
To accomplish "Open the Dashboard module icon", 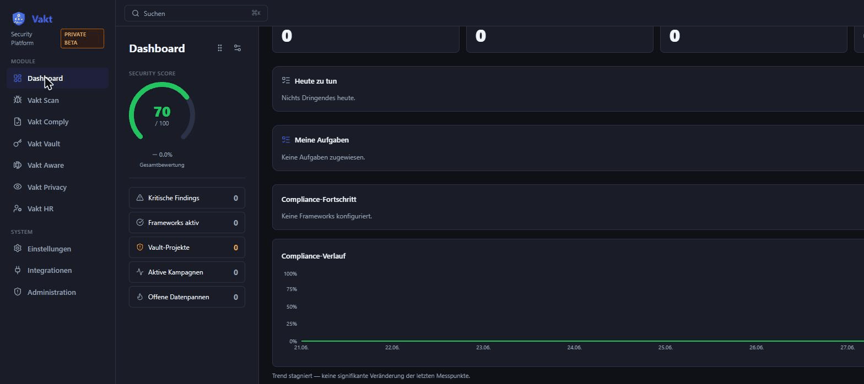I will tap(18, 78).
